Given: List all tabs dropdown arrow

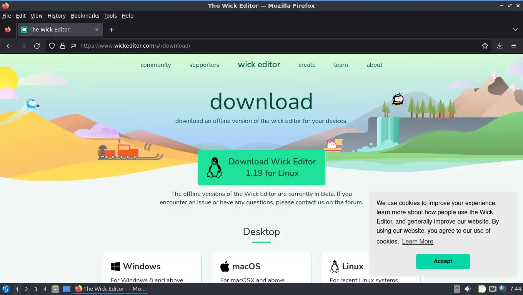Looking at the screenshot, I should pyautogui.click(x=515, y=30).
